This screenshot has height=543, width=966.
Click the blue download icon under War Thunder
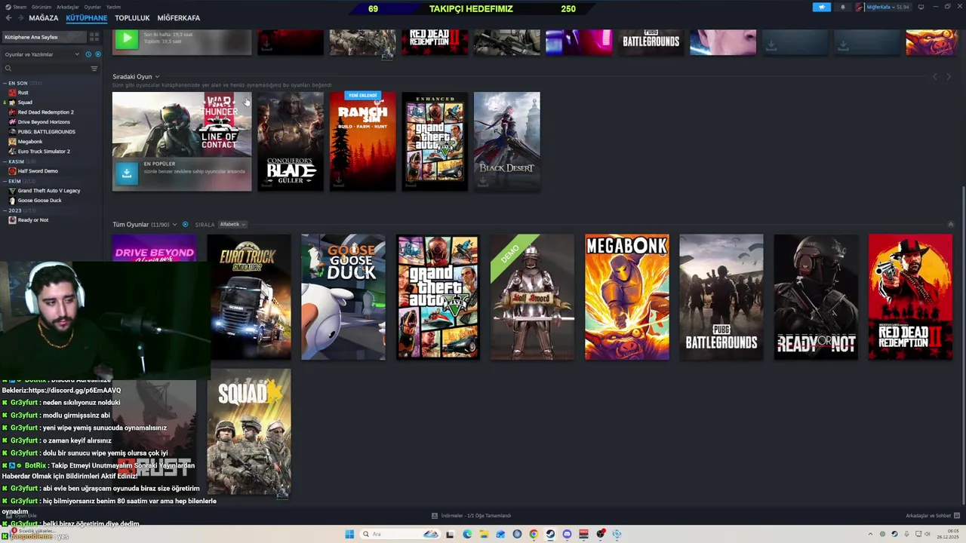click(x=127, y=173)
